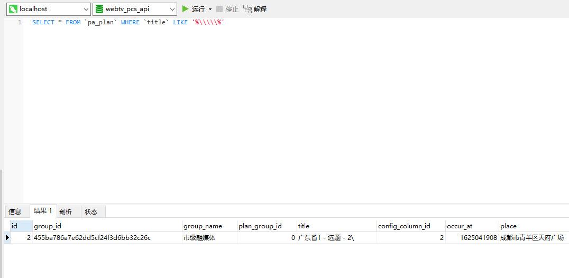The width and height of the screenshot is (569, 278).
Task: Click the 解释 explain button
Action: (x=255, y=9)
